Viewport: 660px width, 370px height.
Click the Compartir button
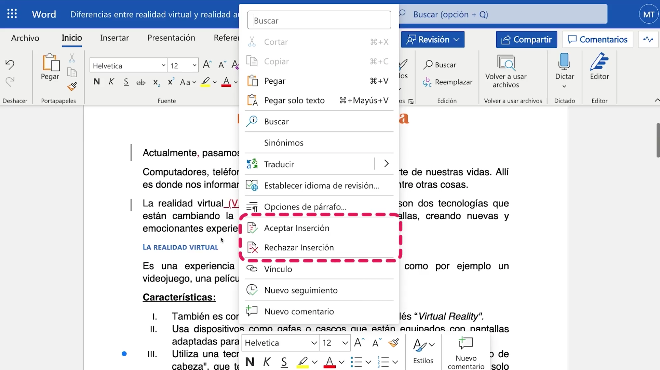click(x=526, y=39)
